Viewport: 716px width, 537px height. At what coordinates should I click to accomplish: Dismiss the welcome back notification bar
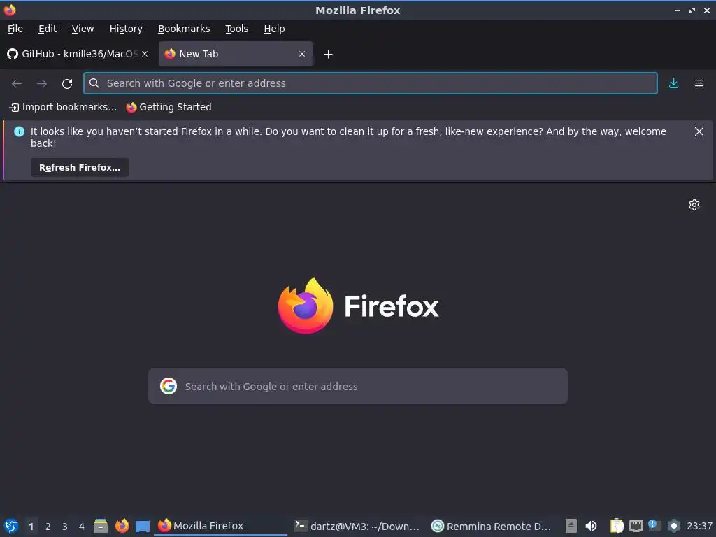699,131
